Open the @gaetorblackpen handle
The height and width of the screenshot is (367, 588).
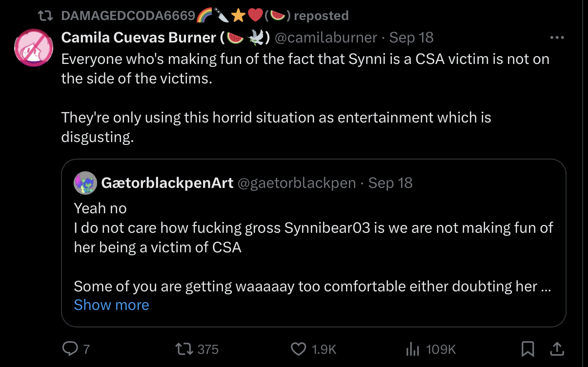tap(296, 183)
